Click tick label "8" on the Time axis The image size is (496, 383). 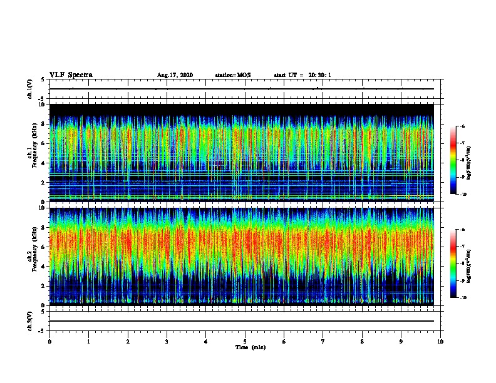click(362, 342)
